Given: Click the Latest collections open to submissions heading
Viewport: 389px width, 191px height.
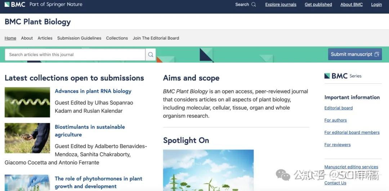Looking at the screenshot, I should (x=74, y=78).
